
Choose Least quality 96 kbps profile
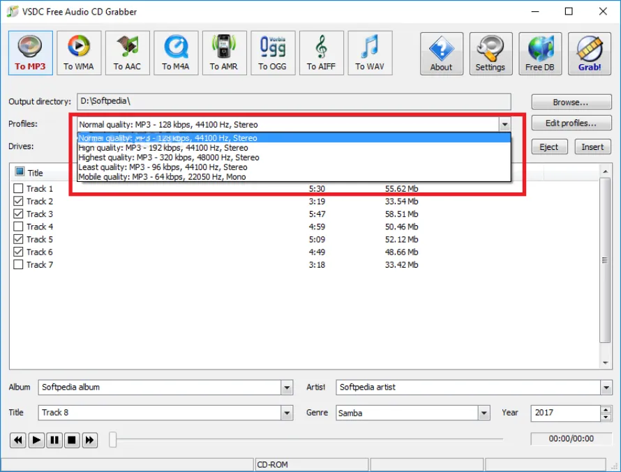pyautogui.click(x=294, y=167)
